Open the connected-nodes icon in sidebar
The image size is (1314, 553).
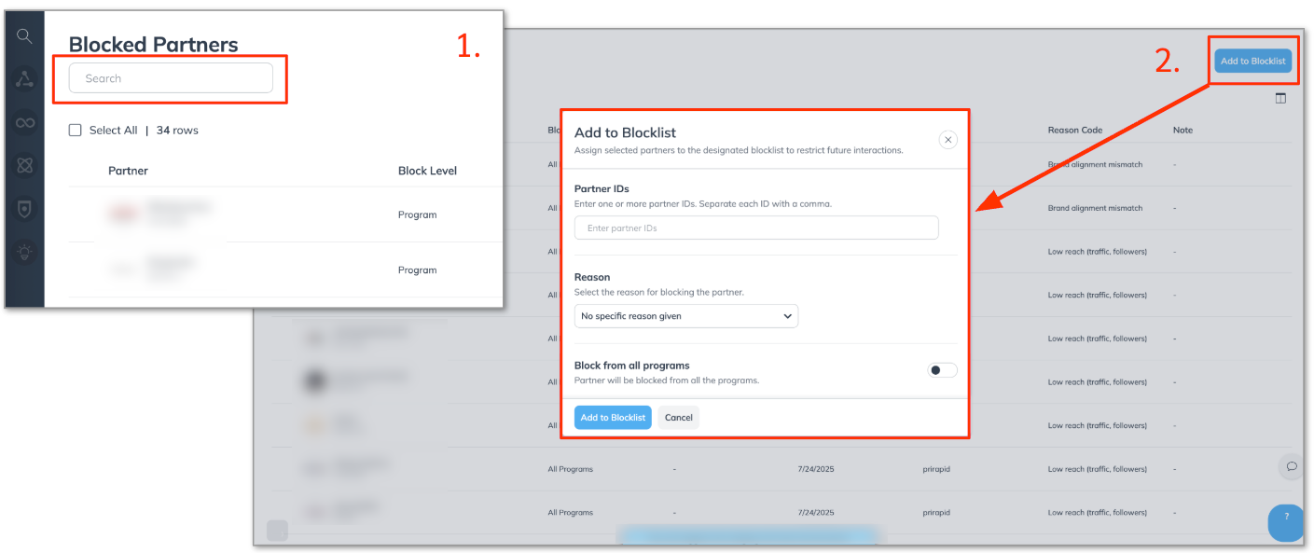pos(24,79)
